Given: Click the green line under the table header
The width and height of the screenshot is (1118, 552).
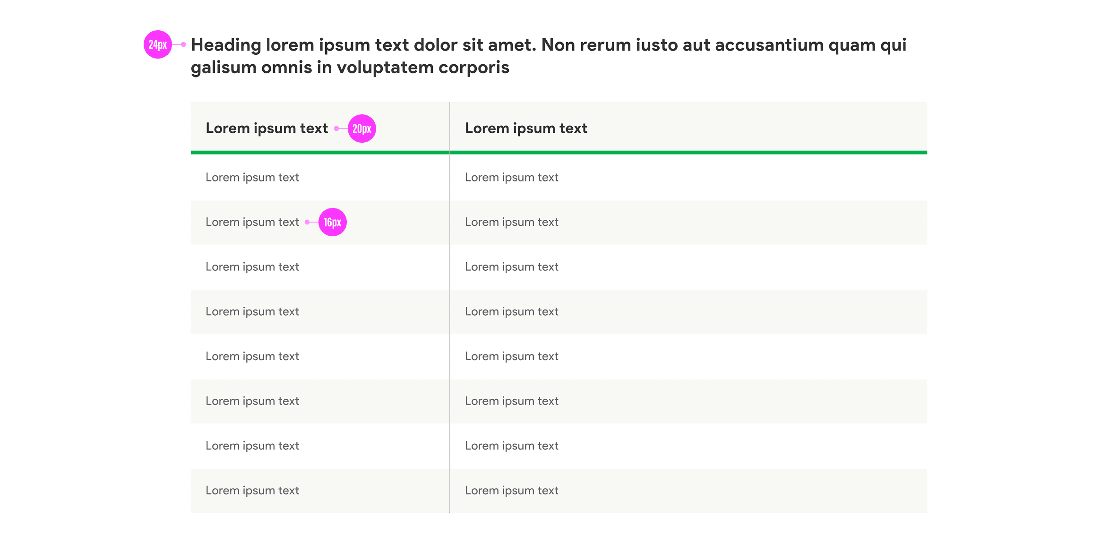Looking at the screenshot, I should (558, 153).
